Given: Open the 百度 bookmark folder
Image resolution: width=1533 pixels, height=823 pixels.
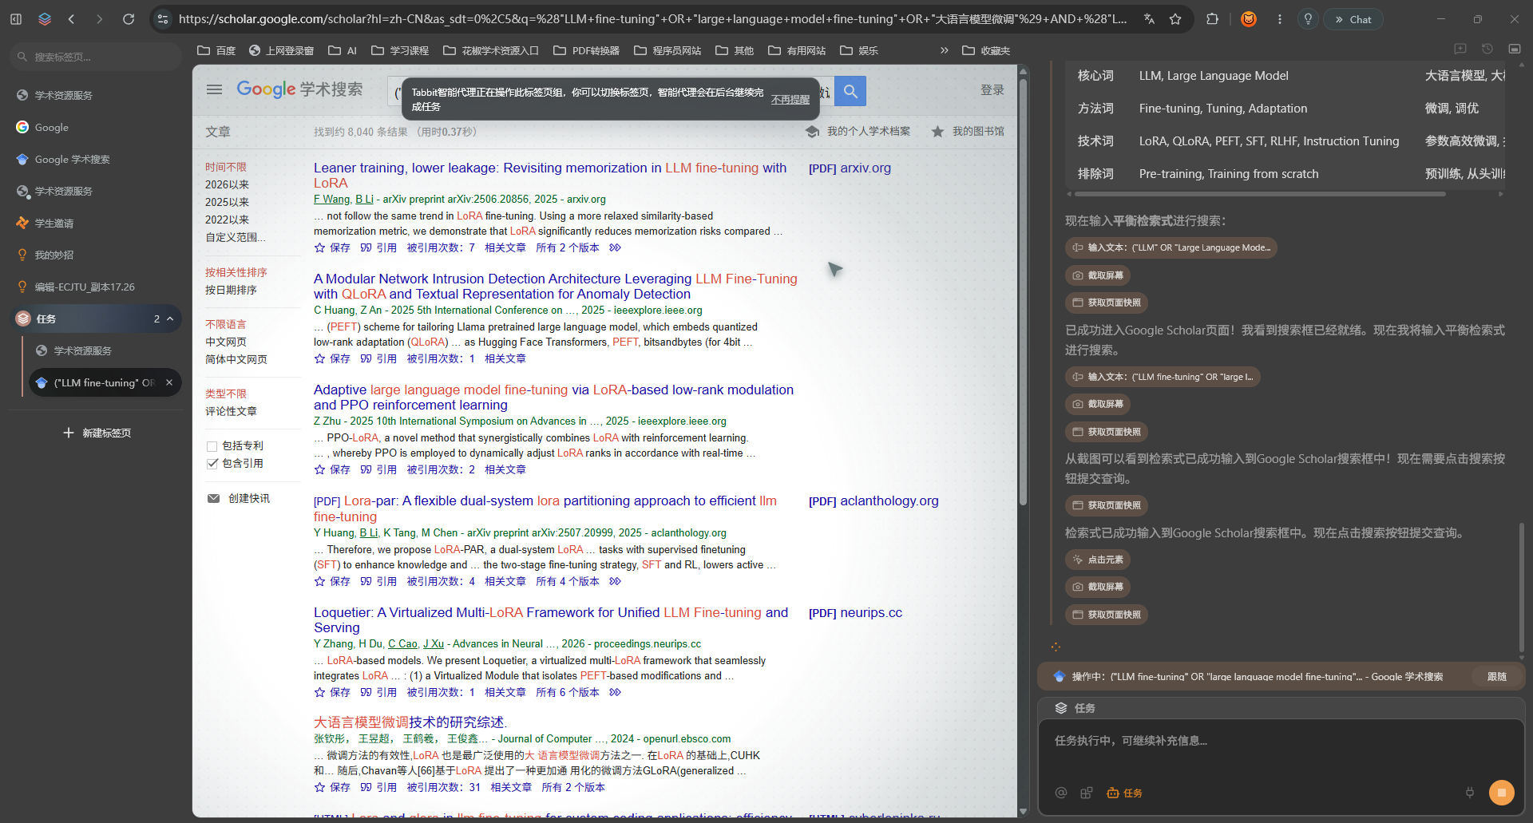Looking at the screenshot, I should (x=216, y=50).
